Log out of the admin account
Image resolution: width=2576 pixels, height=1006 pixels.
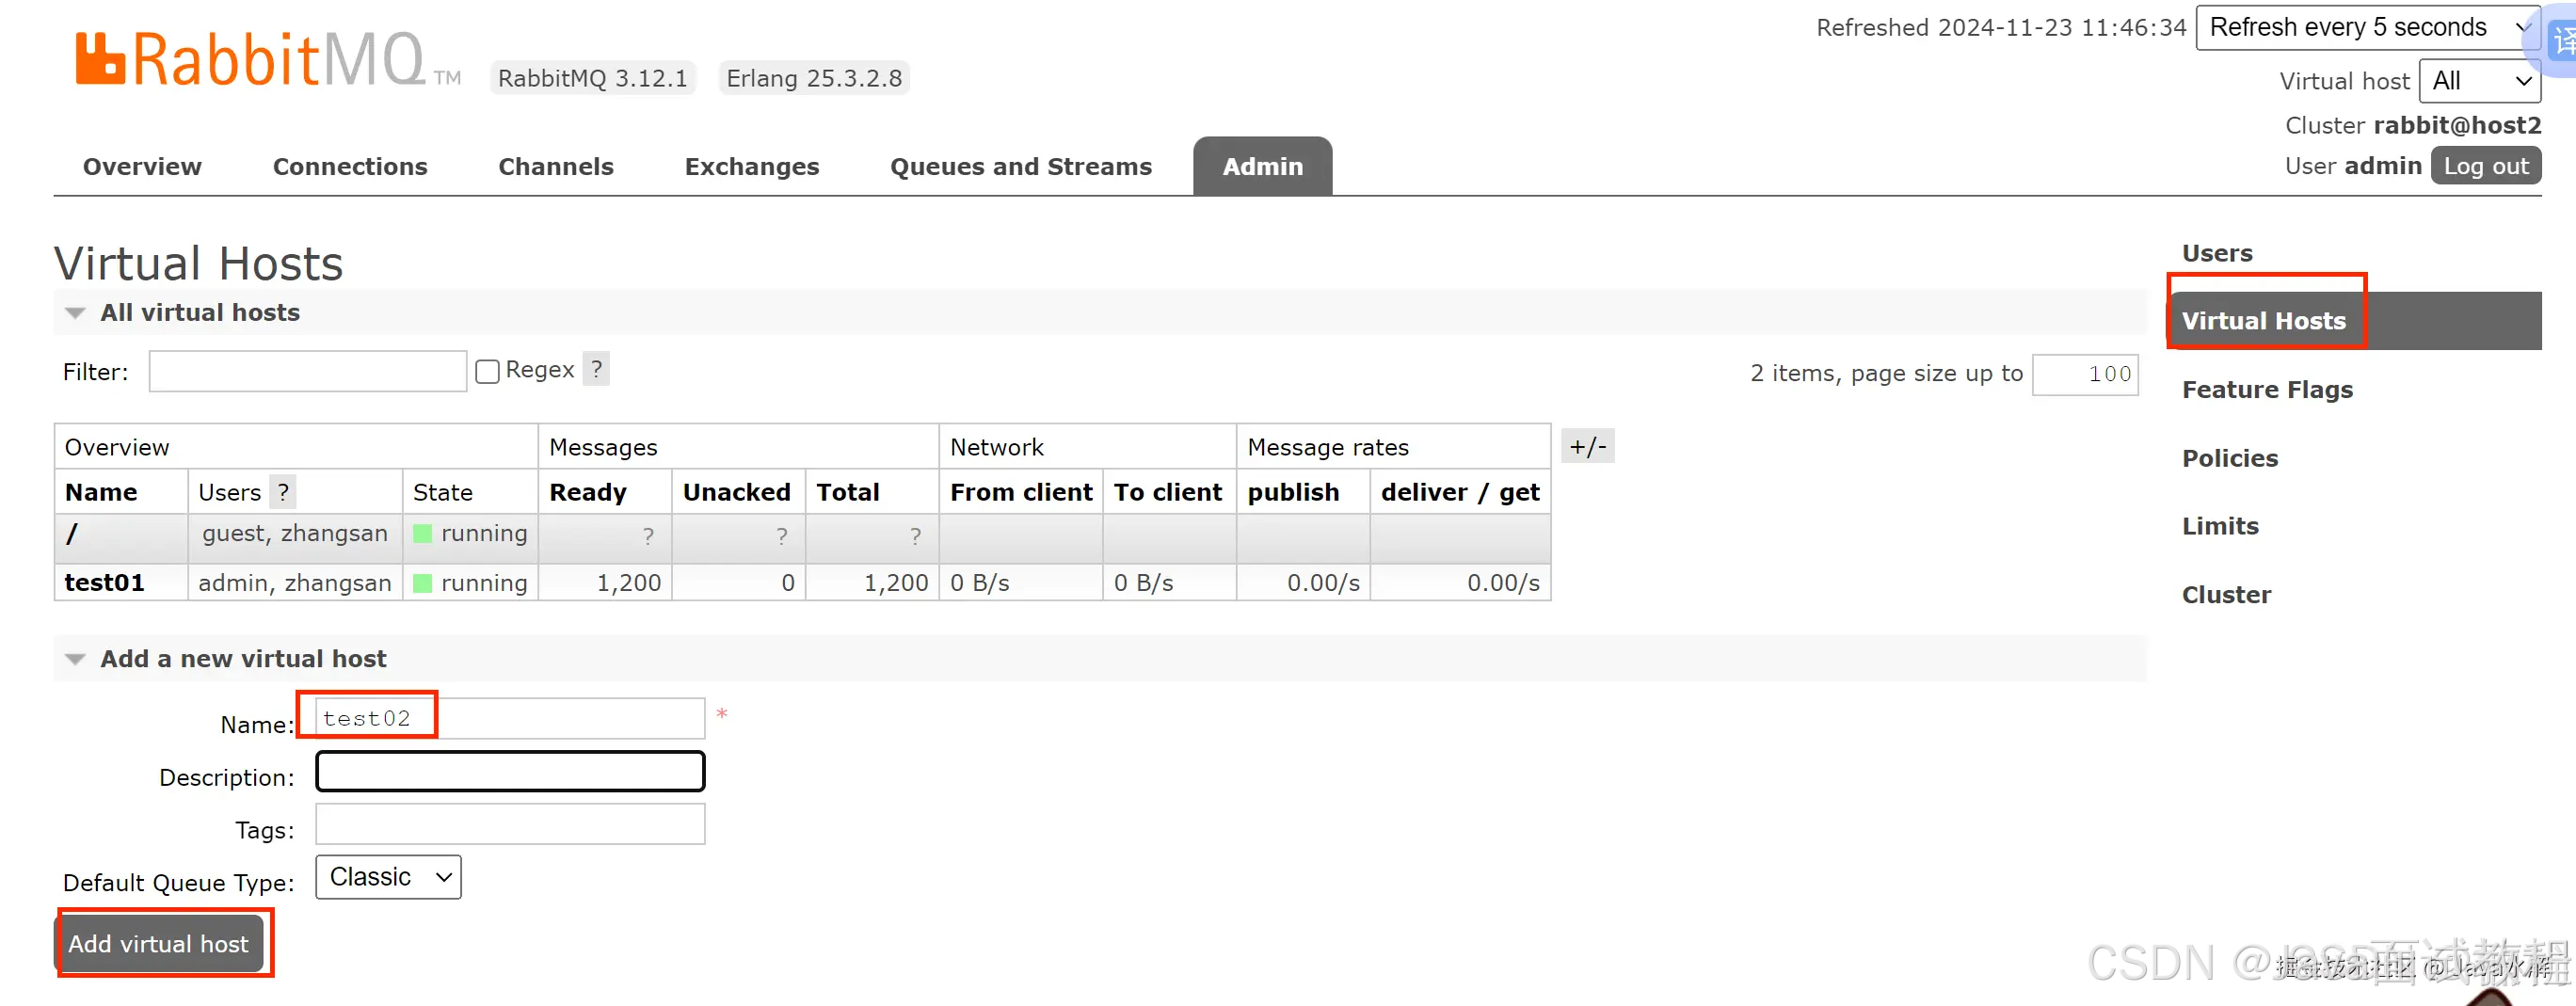click(2486, 165)
